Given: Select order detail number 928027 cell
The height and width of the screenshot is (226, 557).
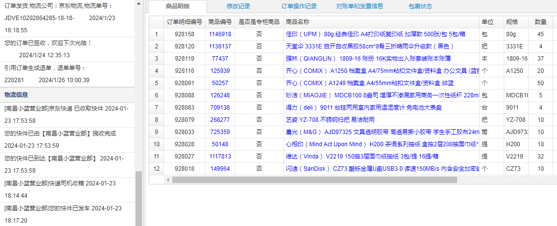Looking at the screenshot, I should point(185,156).
